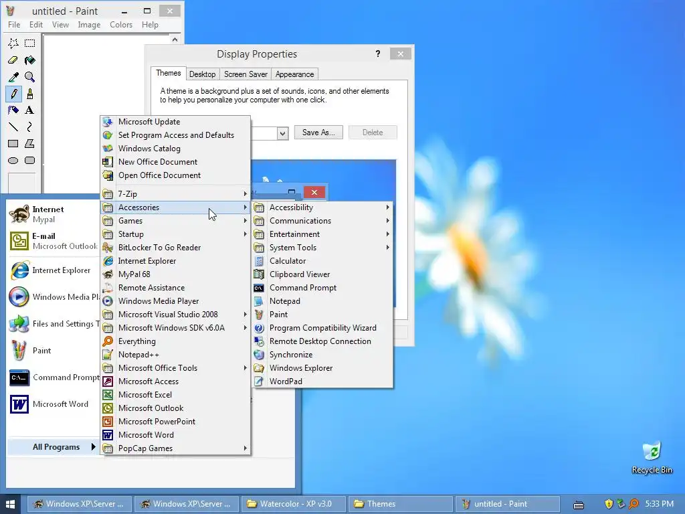Click Paint's canvas scroll up arrow
The width and height of the screenshot is (685, 514).
(x=175, y=39)
